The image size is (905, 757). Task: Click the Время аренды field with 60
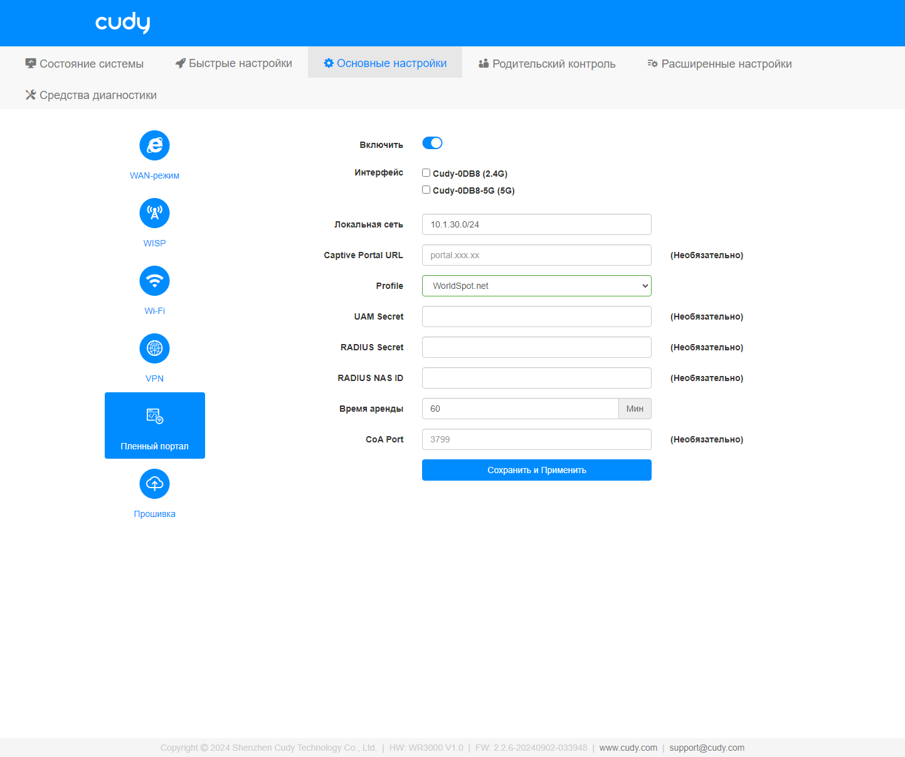[521, 409]
